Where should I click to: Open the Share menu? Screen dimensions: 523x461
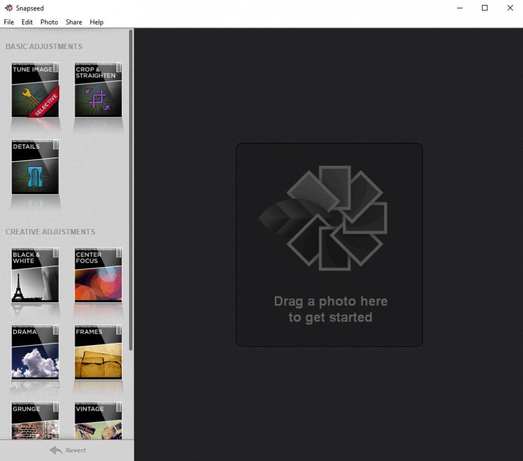pyautogui.click(x=73, y=22)
